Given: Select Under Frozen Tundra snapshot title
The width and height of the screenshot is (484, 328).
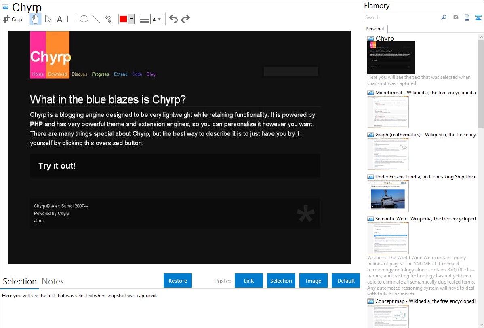Looking at the screenshot, I should tap(426, 176).
